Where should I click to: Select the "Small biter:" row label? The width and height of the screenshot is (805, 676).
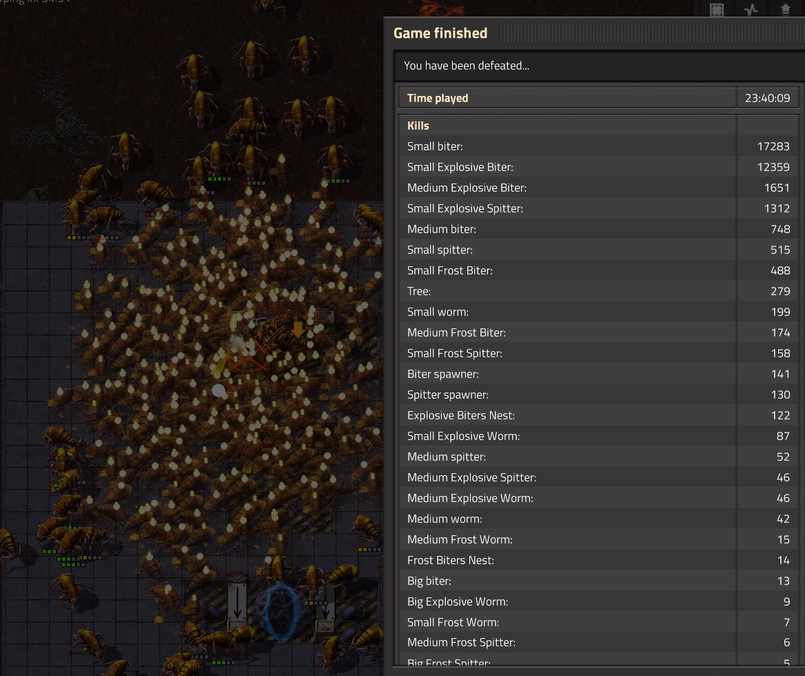[x=435, y=146]
